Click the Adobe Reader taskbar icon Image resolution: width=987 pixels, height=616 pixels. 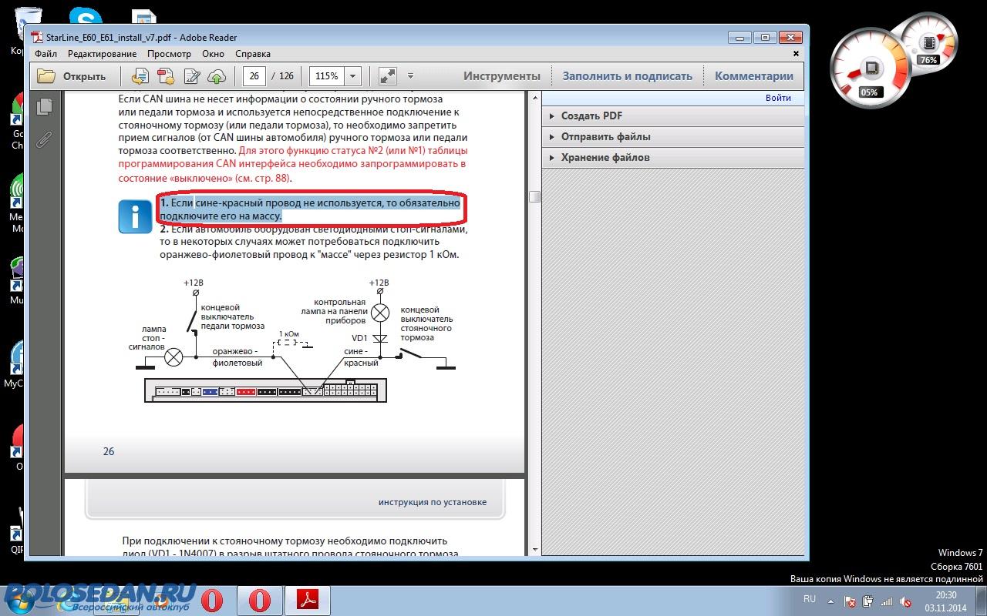(x=308, y=600)
